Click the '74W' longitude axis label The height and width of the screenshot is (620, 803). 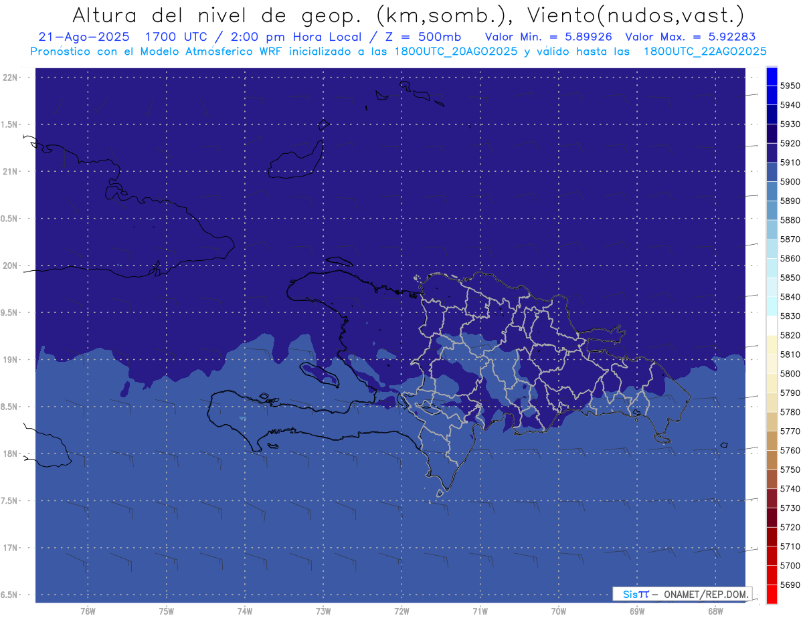click(x=245, y=611)
